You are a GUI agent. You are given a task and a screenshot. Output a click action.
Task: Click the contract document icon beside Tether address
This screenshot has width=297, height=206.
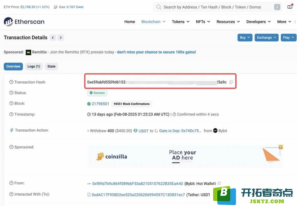click(89, 194)
